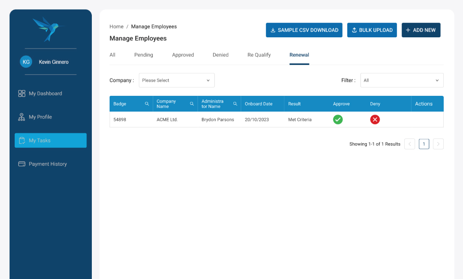The width and height of the screenshot is (463, 279).
Task: Click the Met Criteria result cell
Action: (x=300, y=120)
